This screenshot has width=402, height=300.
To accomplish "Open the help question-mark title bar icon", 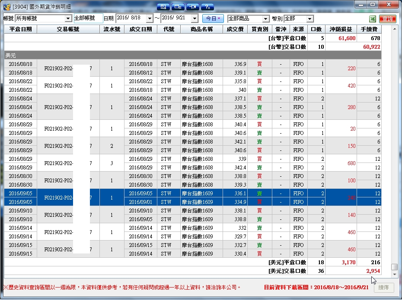I will pyautogui.click(x=207, y=6).
